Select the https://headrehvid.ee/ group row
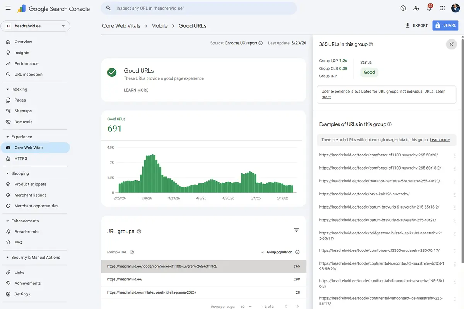This screenshot has height=309, width=464. tap(203, 279)
